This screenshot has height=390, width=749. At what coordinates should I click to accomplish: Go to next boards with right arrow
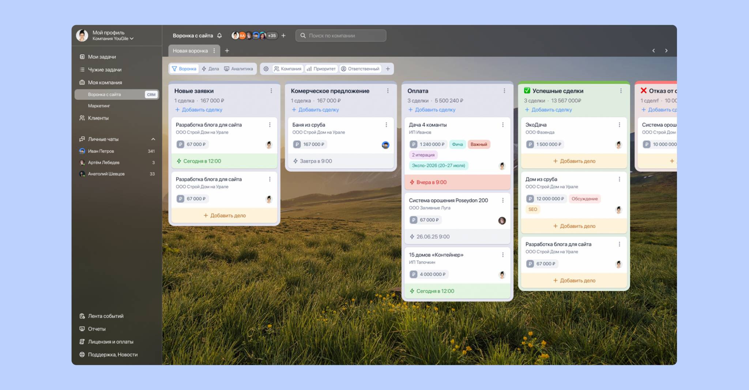click(666, 51)
